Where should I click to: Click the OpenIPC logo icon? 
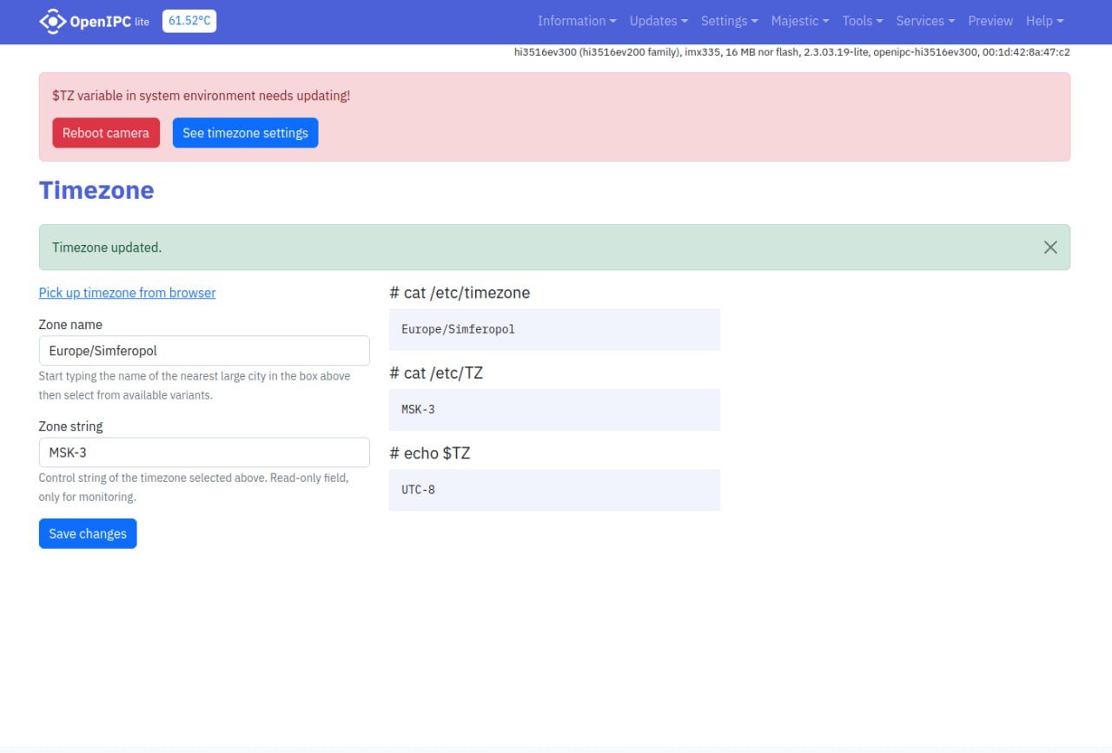click(53, 21)
